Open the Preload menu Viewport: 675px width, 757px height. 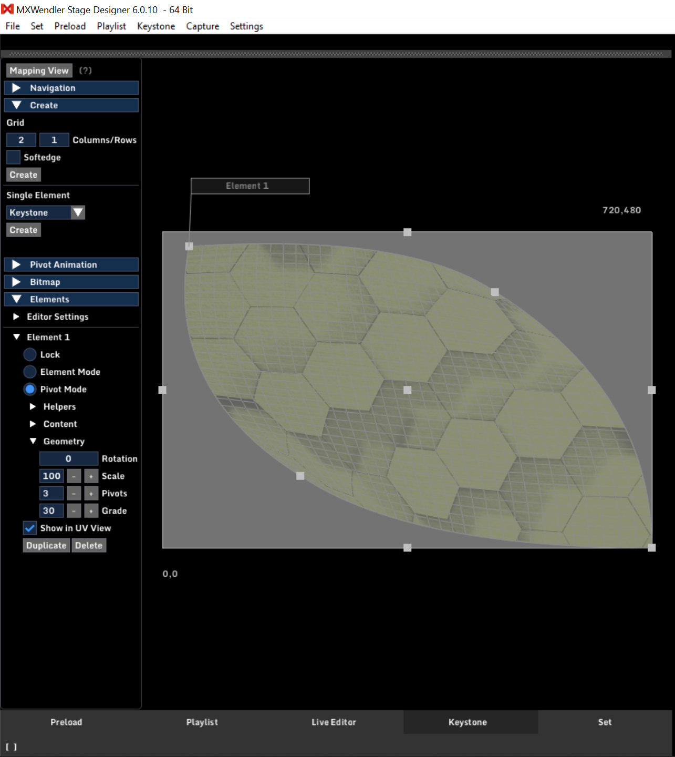pos(70,26)
